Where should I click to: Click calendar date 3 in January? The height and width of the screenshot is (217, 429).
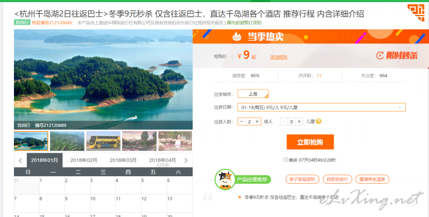point(103,185)
